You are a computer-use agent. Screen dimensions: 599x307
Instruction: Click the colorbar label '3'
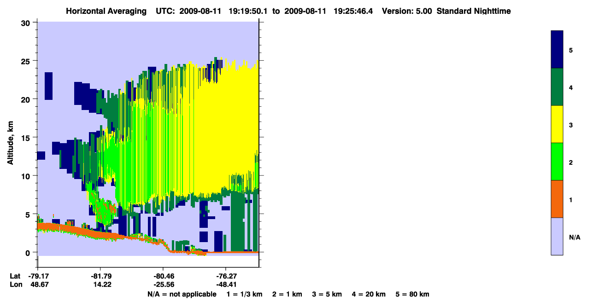[x=571, y=125]
